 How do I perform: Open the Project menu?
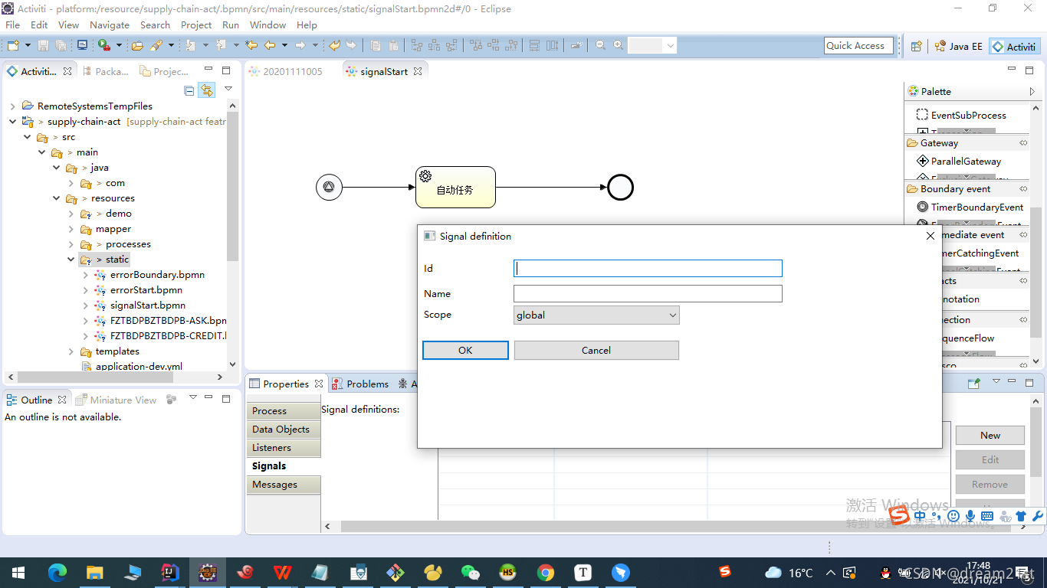[x=196, y=24]
